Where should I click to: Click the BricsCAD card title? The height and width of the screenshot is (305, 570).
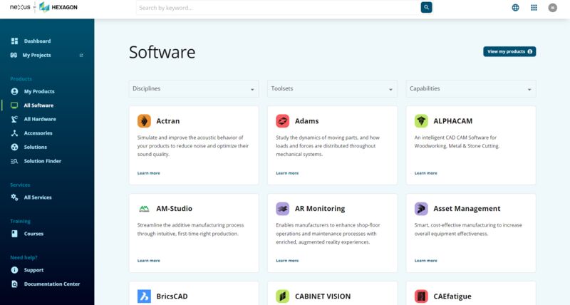pyautogui.click(x=172, y=296)
